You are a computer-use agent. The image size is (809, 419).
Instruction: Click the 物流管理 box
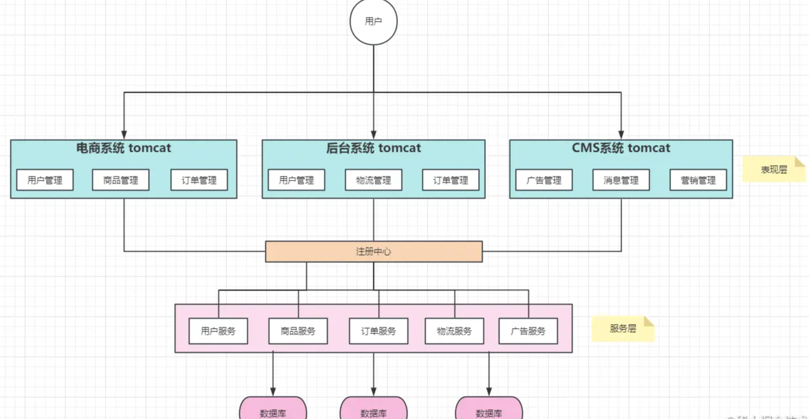click(x=374, y=180)
